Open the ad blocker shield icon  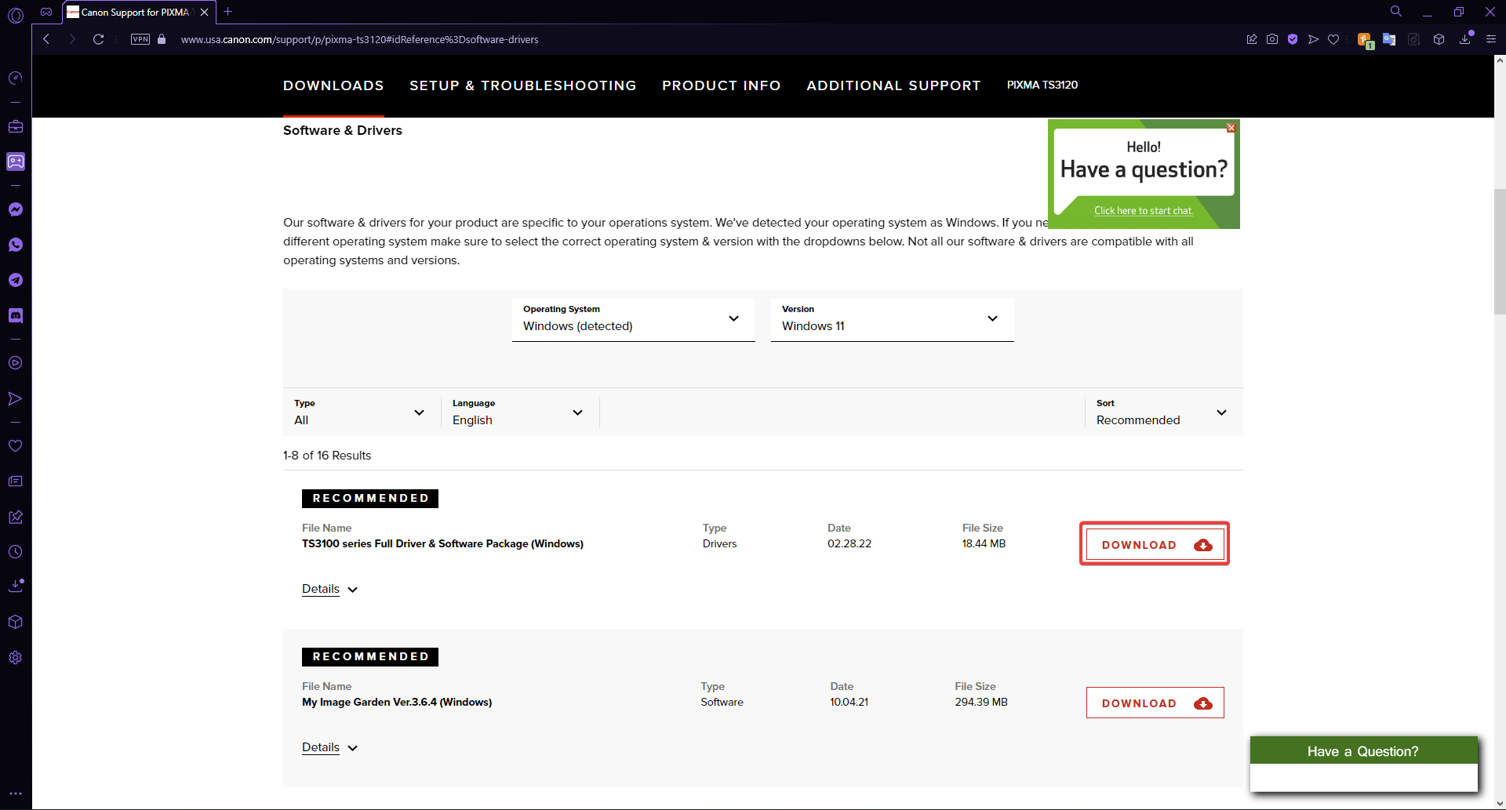click(x=1293, y=39)
